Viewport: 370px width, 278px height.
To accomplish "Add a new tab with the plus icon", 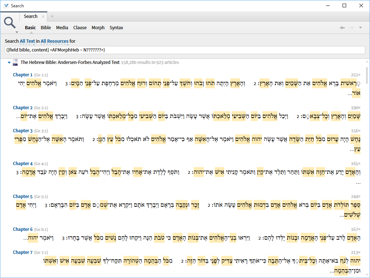I will click(52, 16).
